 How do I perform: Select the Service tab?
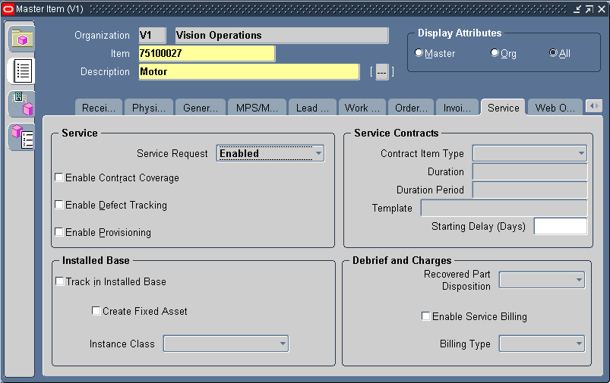504,108
